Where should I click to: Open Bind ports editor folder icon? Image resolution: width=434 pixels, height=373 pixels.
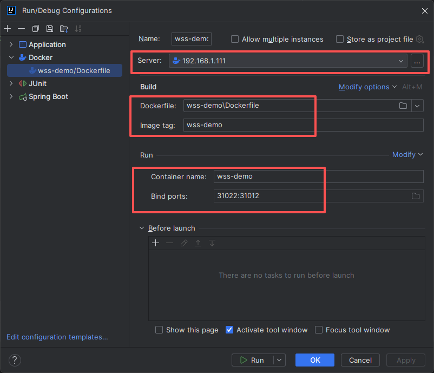pos(416,196)
